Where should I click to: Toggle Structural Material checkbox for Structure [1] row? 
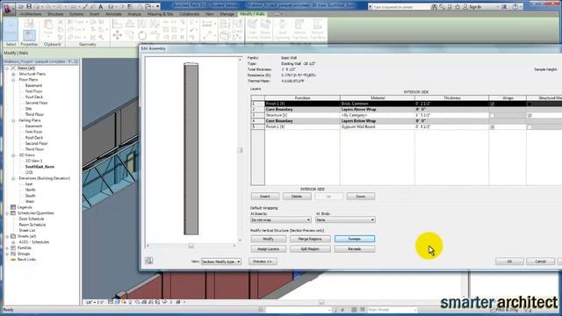(x=530, y=115)
